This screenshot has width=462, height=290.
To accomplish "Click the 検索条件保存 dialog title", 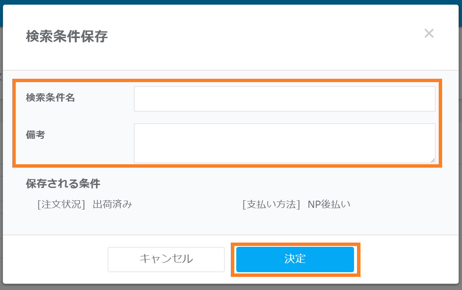I will (x=67, y=36).
